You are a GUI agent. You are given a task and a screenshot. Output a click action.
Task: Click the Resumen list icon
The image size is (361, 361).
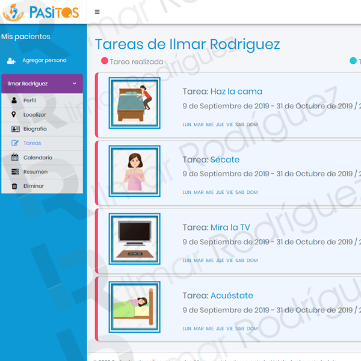[x=15, y=172]
